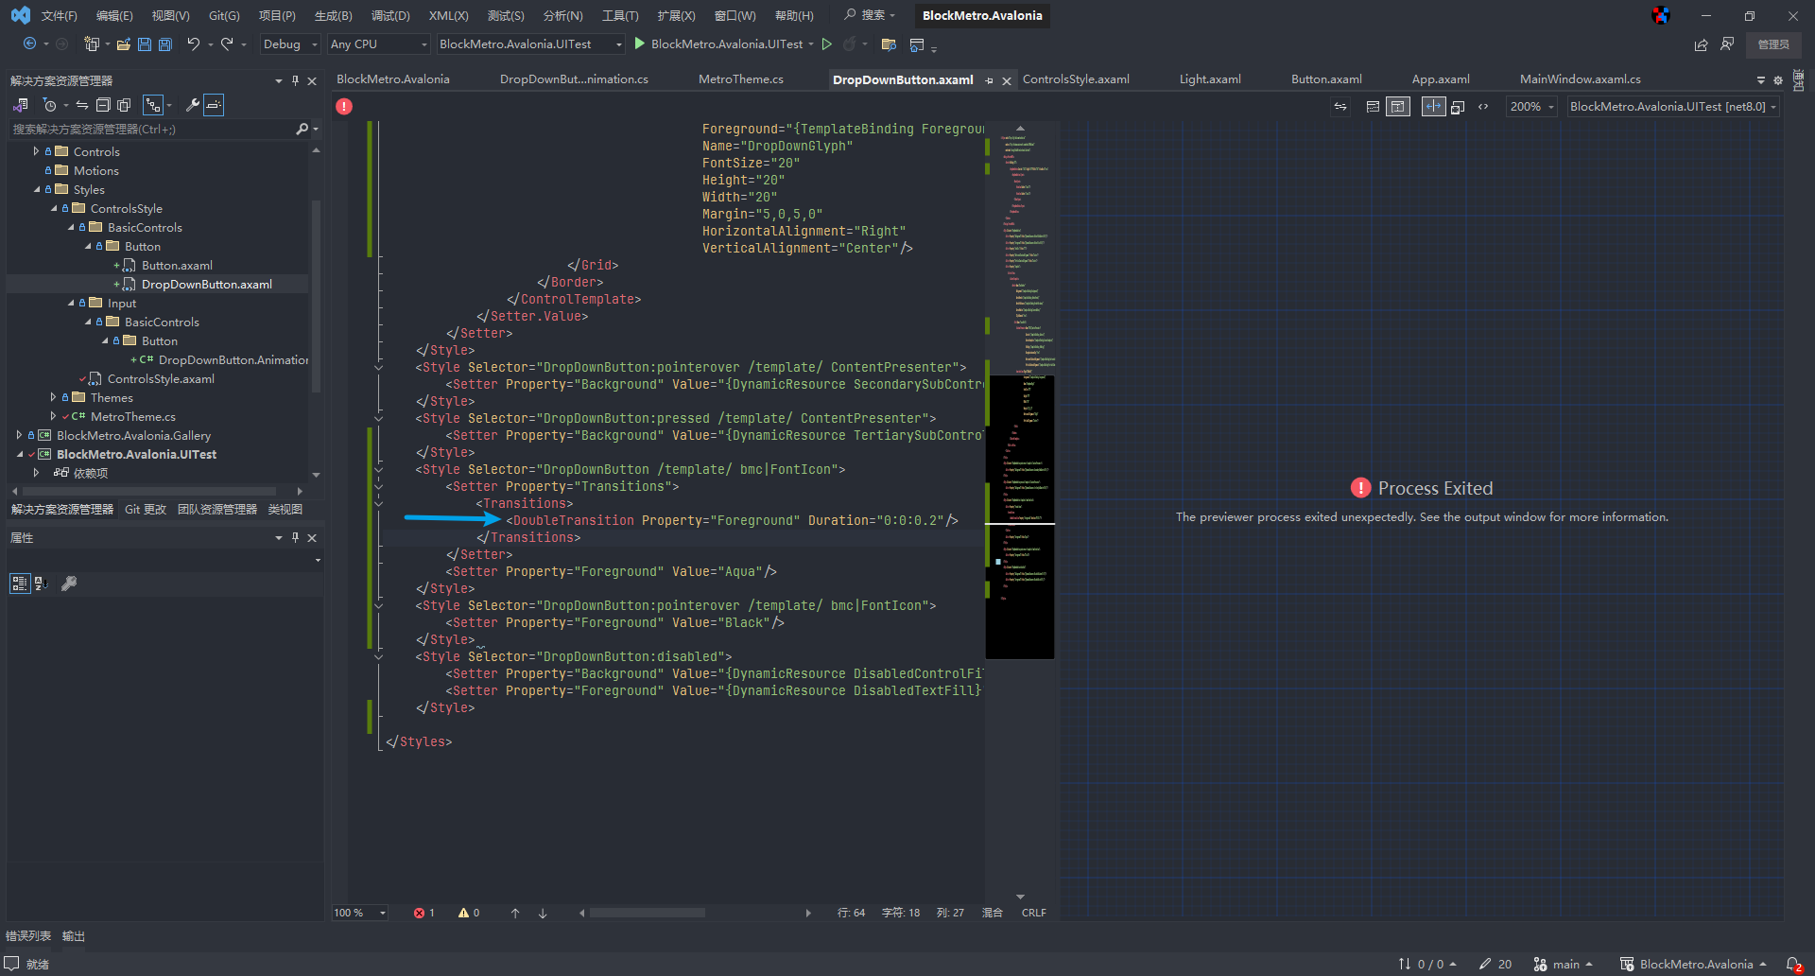Open the Debug configuration dropdown

291,44
